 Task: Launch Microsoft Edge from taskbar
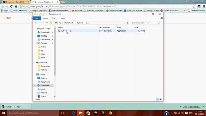coord(73,113)
